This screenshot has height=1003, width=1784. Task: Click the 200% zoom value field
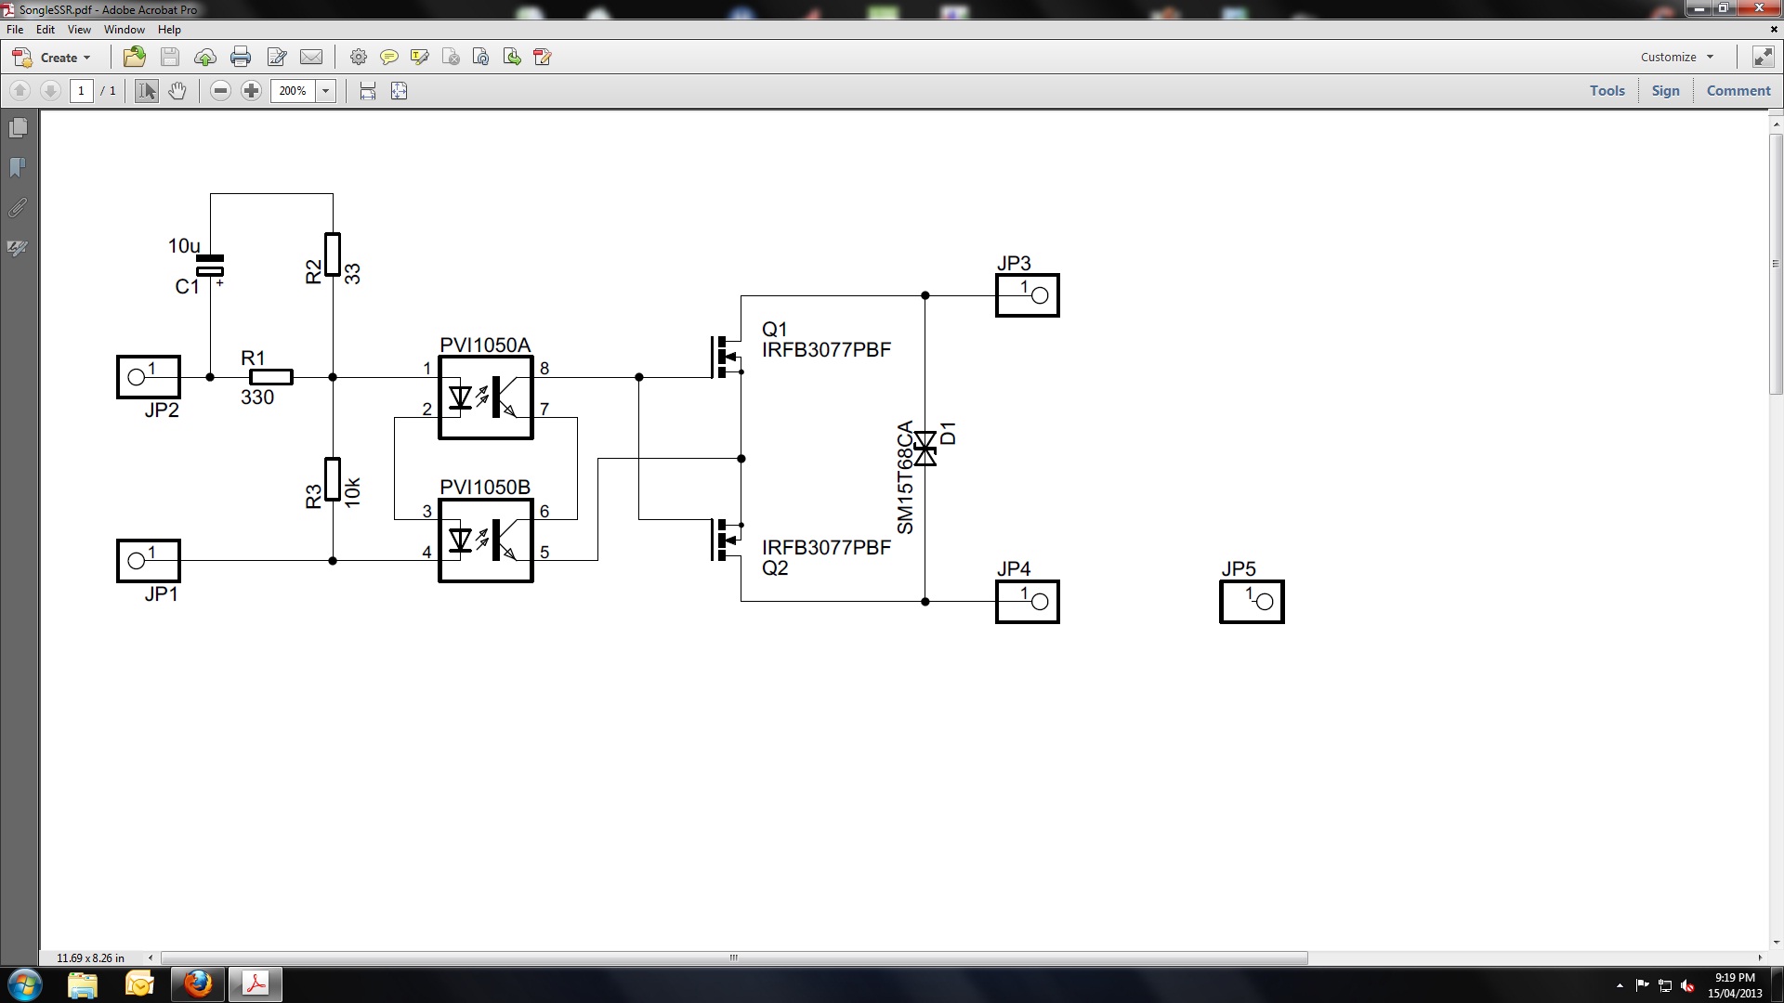click(x=293, y=91)
